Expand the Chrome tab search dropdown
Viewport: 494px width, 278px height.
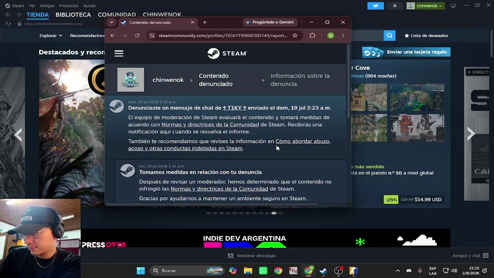coord(111,22)
